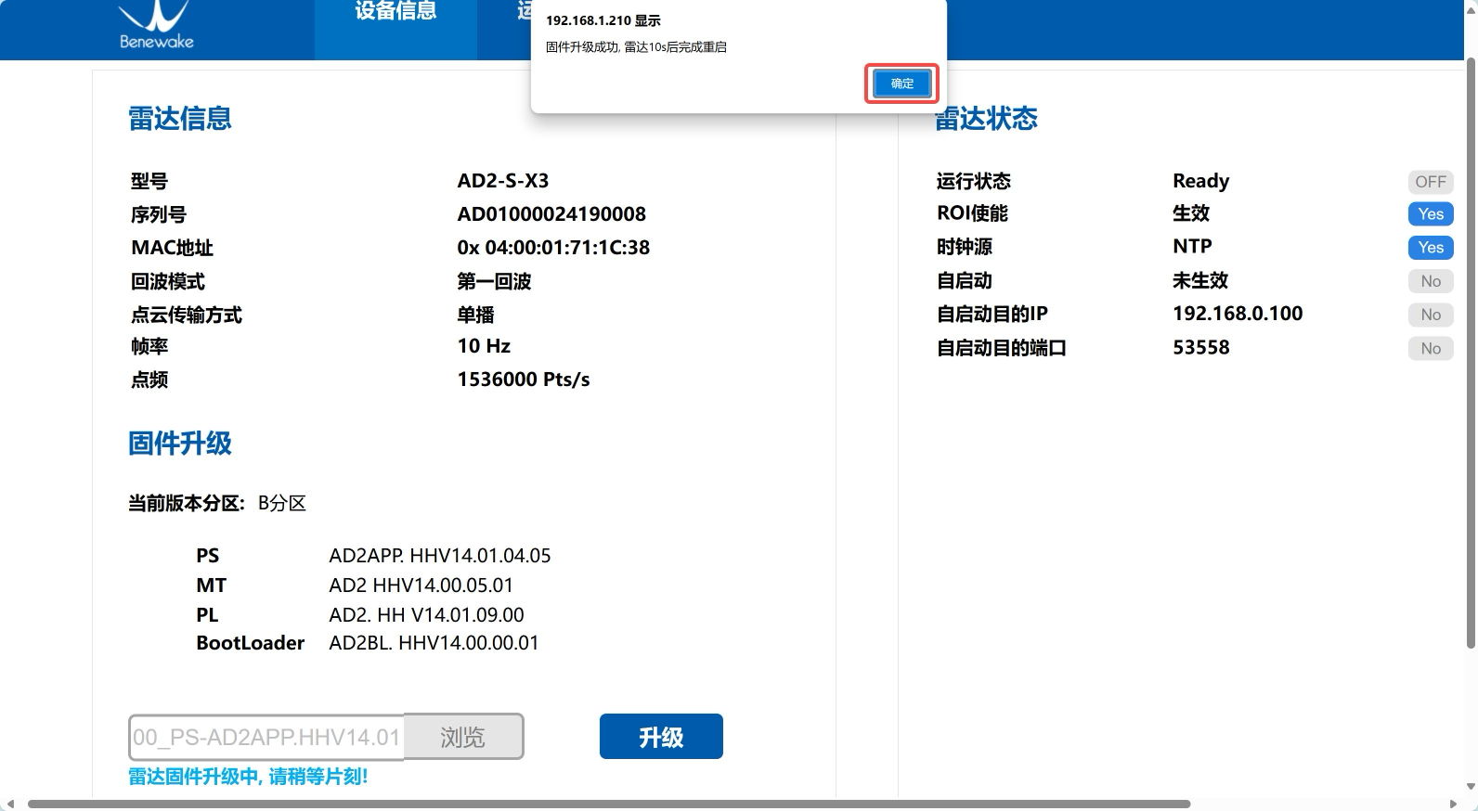Click the B分区 partition value
This screenshot has height=811, width=1478.
point(282,504)
